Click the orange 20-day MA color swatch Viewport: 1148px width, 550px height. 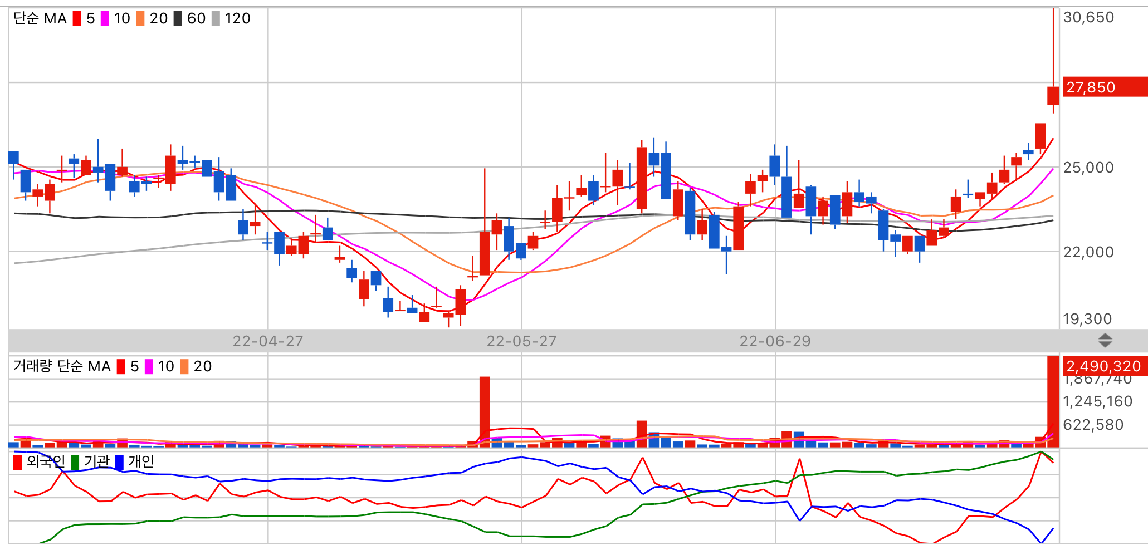[140, 19]
